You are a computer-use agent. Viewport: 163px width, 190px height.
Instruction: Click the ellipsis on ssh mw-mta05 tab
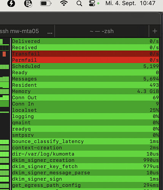(50, 33)
